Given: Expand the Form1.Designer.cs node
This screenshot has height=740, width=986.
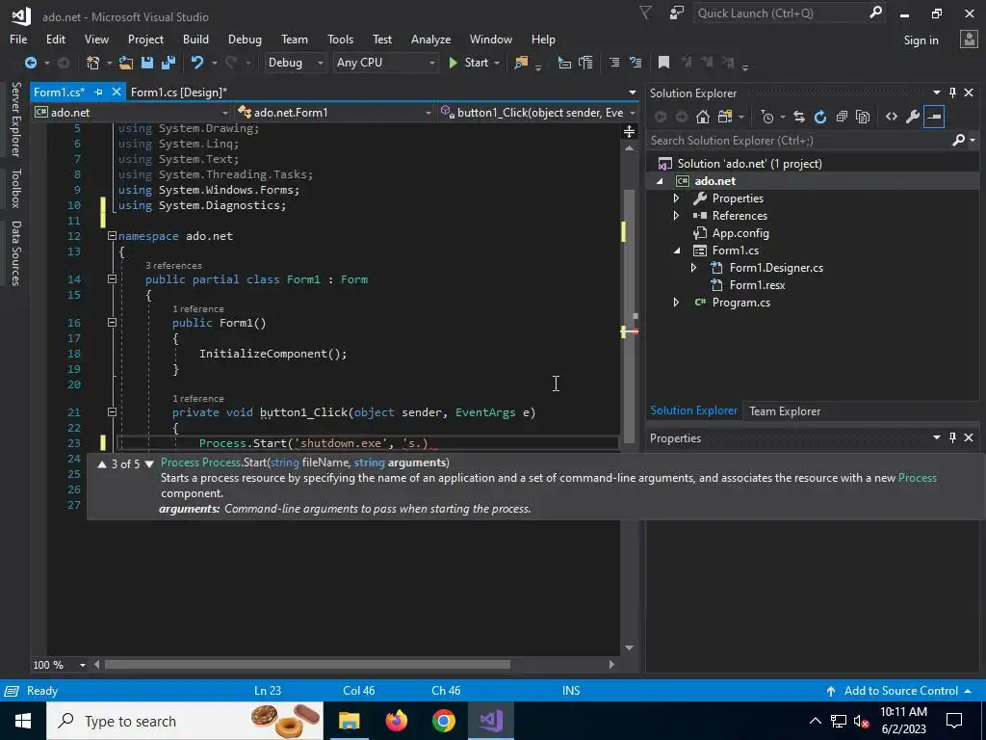Looking at the screenshot, I should coord(693,268).
